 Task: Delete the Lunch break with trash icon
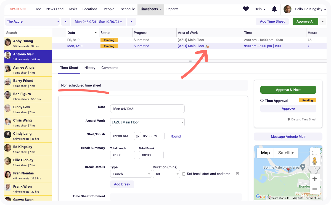click(238, 174)
